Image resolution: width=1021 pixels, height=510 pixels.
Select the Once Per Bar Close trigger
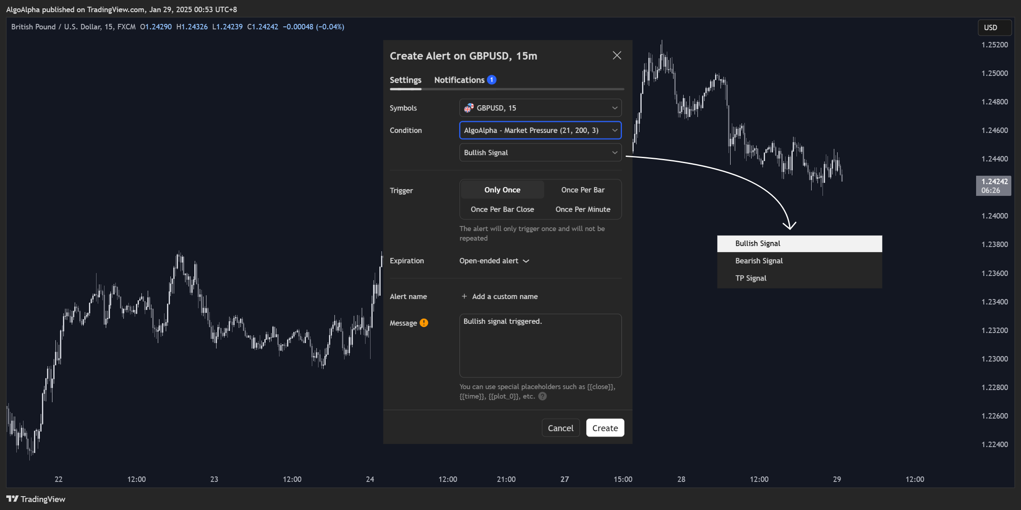(502, 209)
